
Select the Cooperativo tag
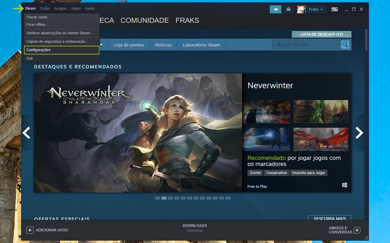(276, 173)
